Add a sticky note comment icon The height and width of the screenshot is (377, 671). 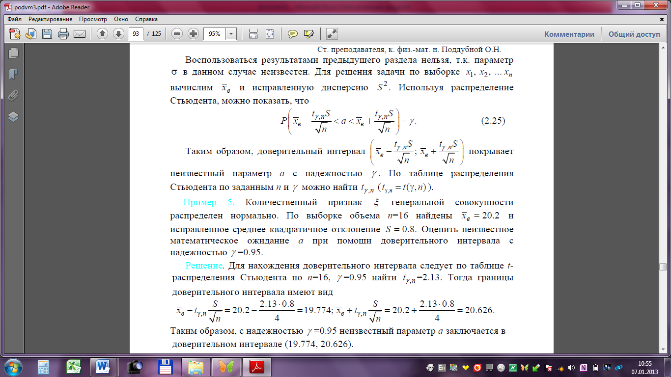point(293,34)
